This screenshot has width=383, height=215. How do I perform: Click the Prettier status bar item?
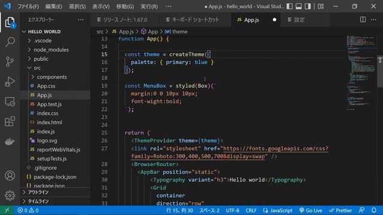coord(341,210)
